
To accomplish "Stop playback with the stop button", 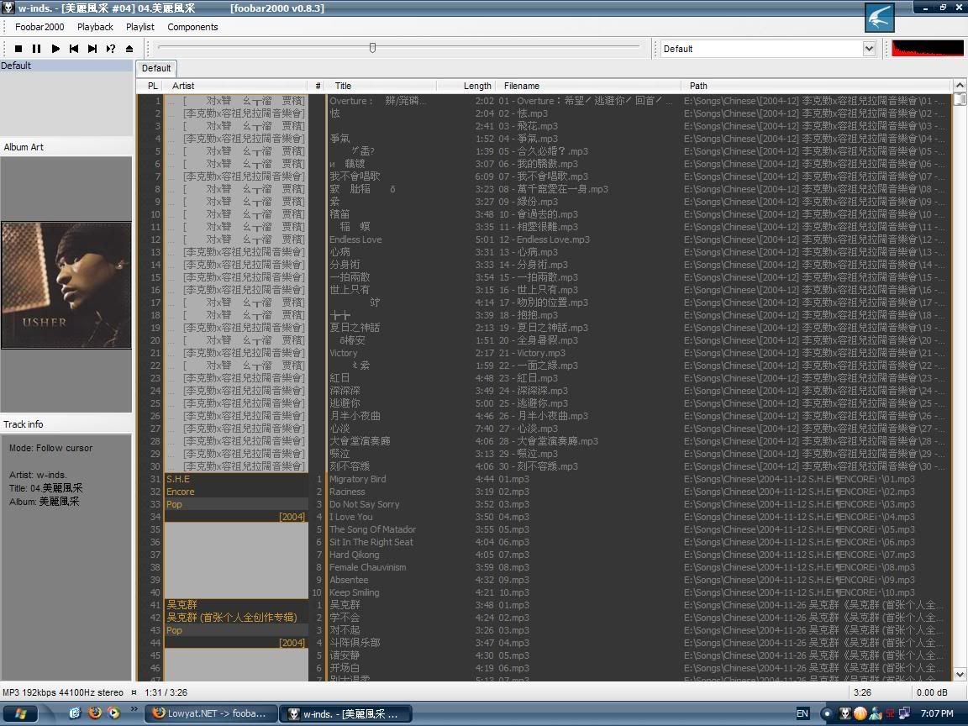I will (18, 48).
